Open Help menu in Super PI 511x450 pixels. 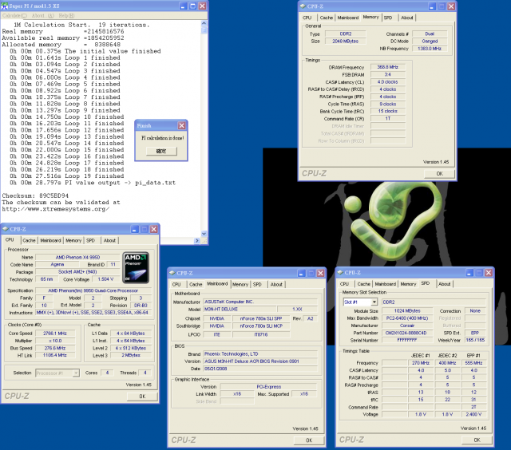pos(66,15)
